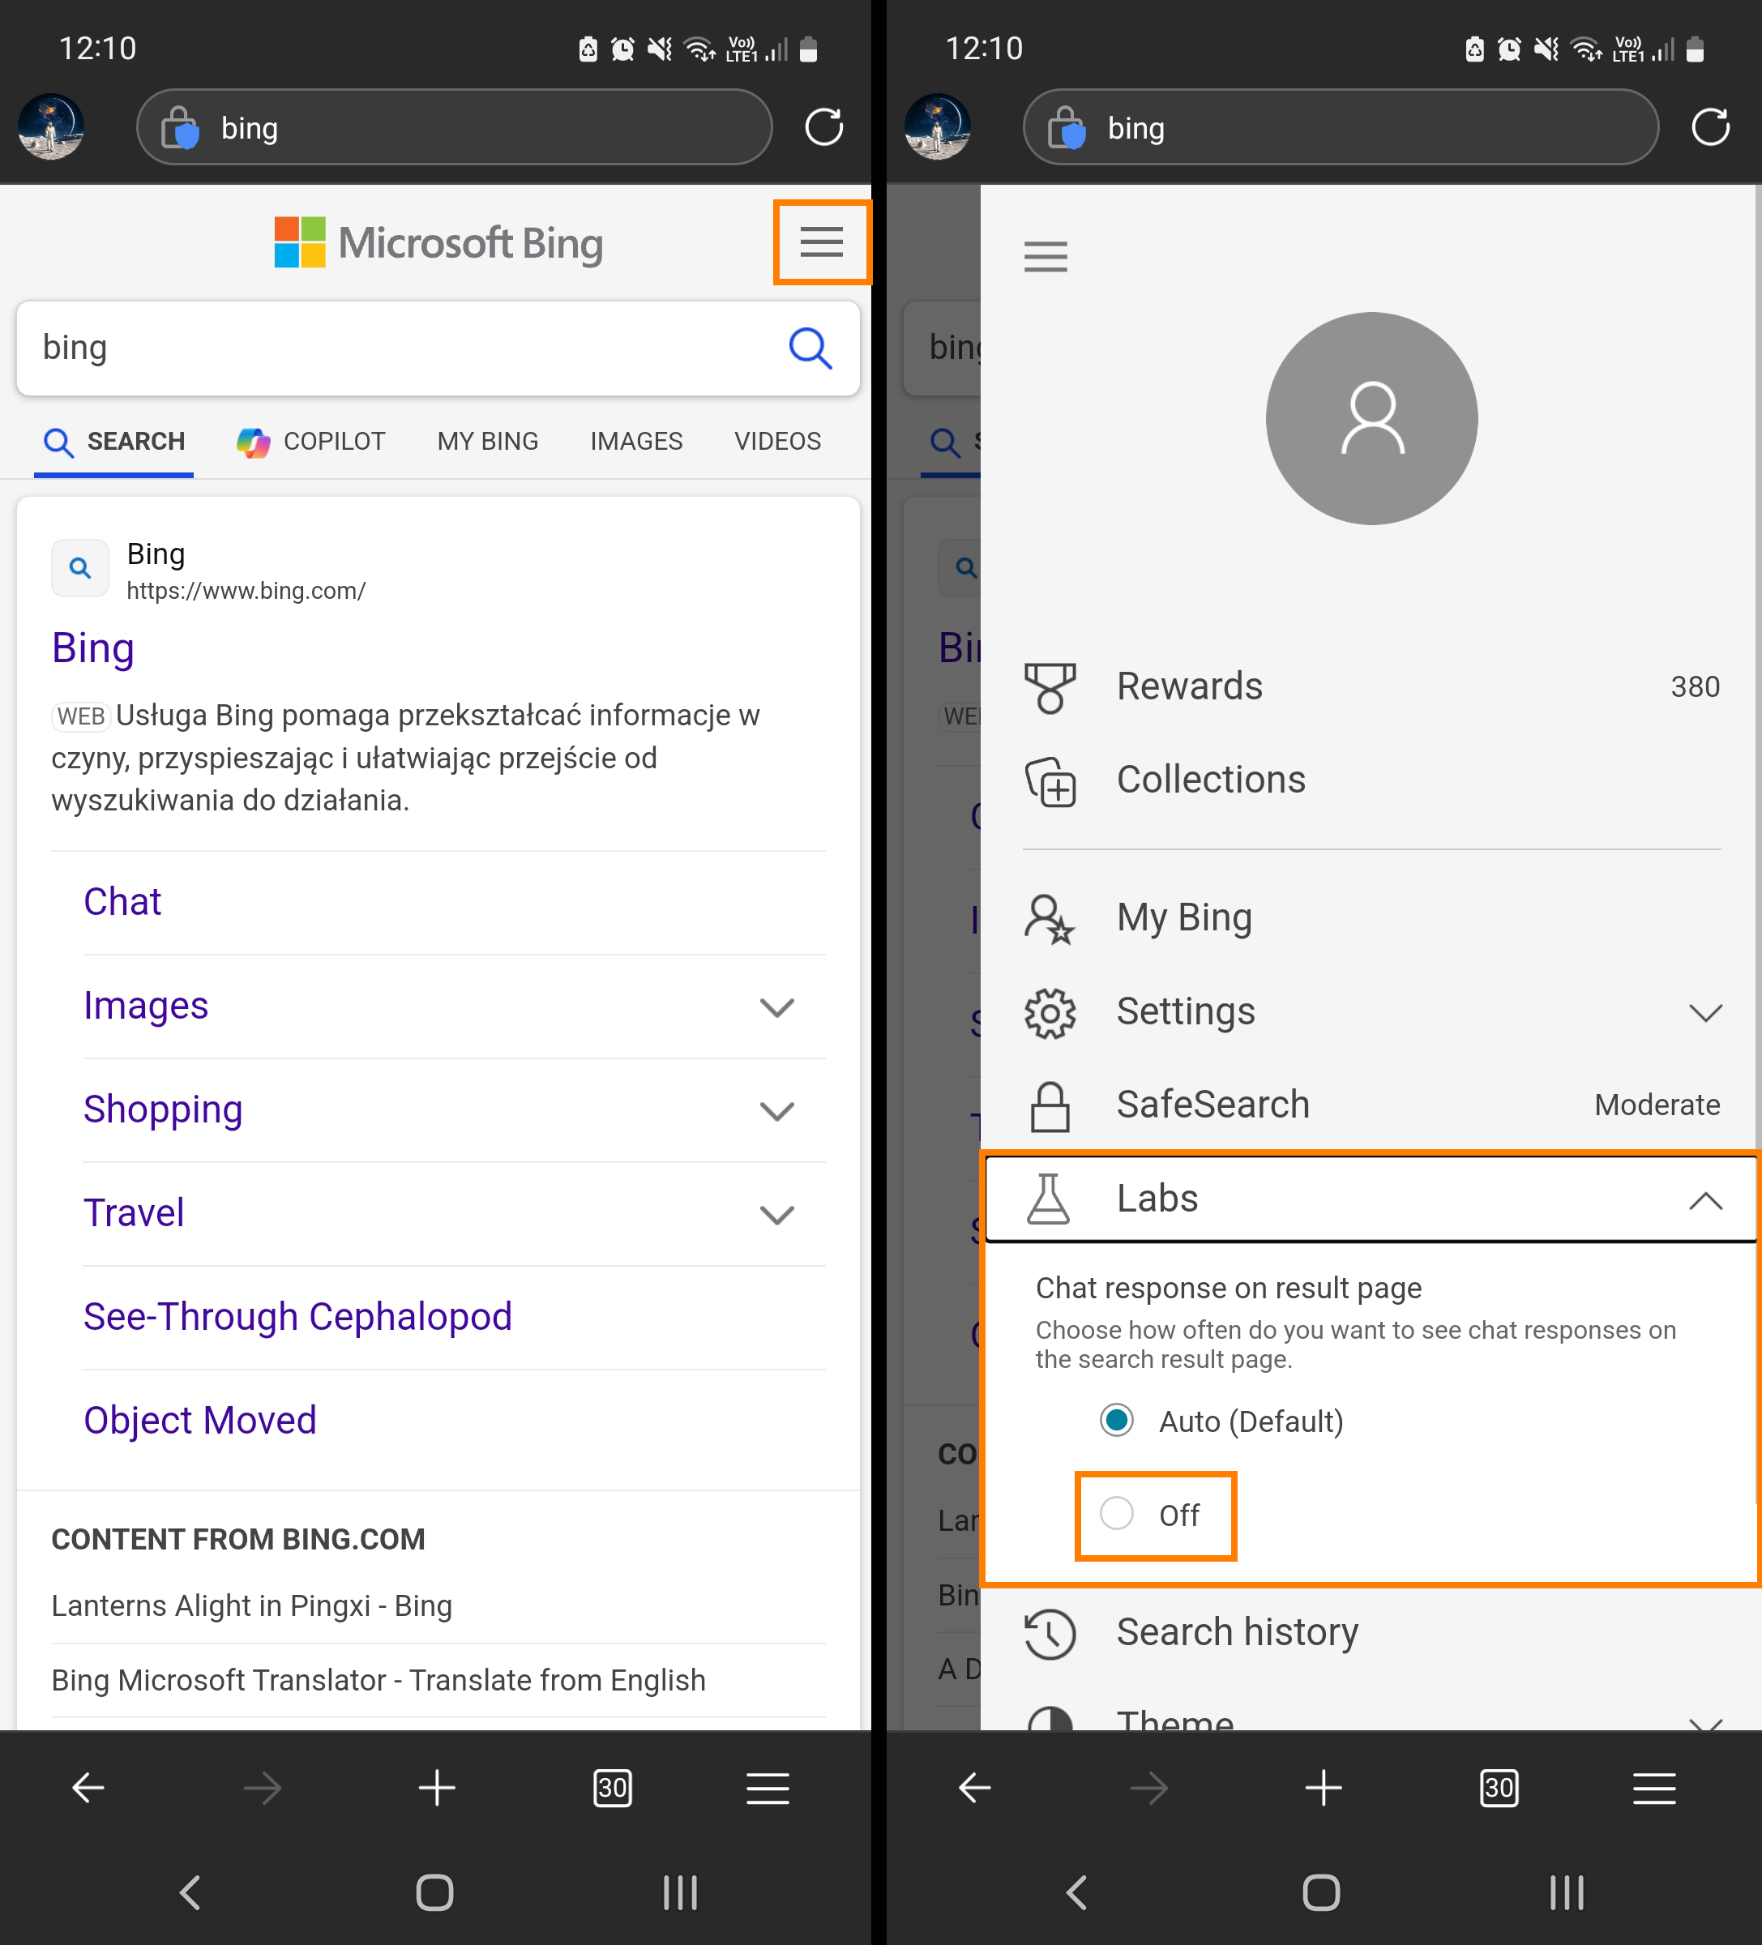1762x1945 pixels.
Task: Switch to the VIDEOS tab
Action: (776, 442)
